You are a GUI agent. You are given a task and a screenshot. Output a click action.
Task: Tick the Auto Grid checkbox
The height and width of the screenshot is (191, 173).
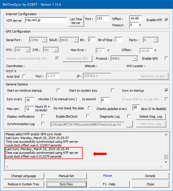24,76
